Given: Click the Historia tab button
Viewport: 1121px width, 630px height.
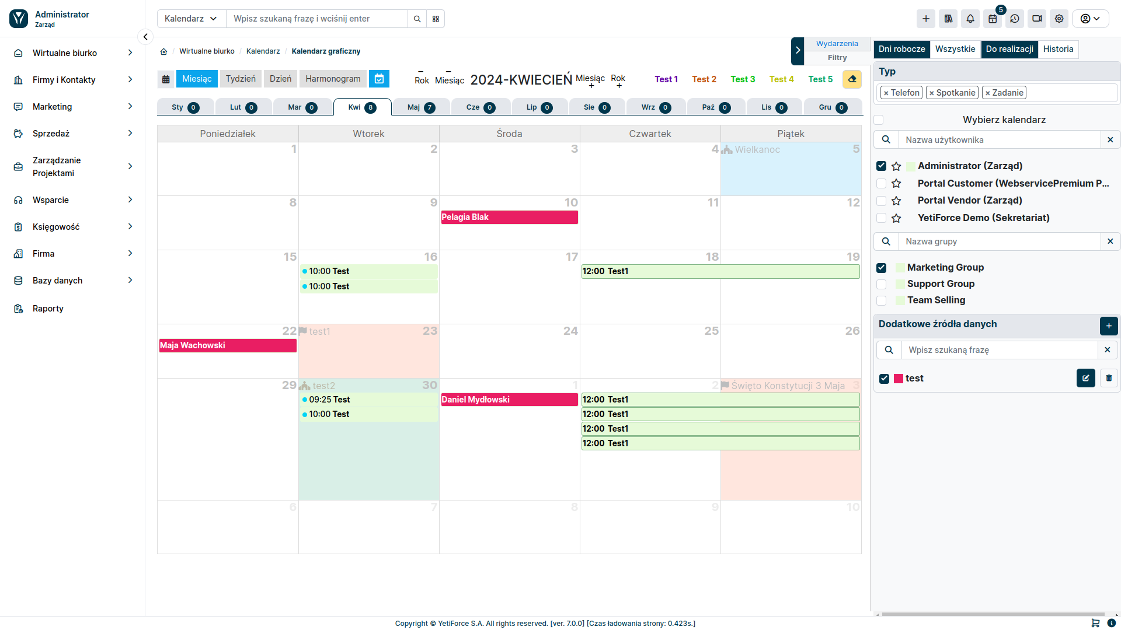Looking at the screenshot, I should (1059, 48).
